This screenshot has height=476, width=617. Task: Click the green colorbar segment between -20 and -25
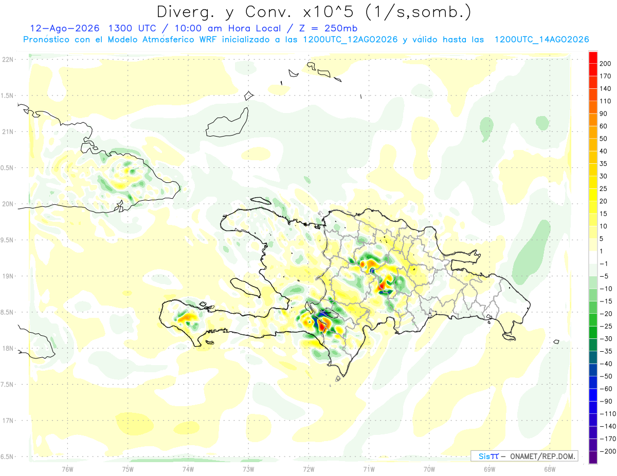pyautogui.click(x=593, y=319)
